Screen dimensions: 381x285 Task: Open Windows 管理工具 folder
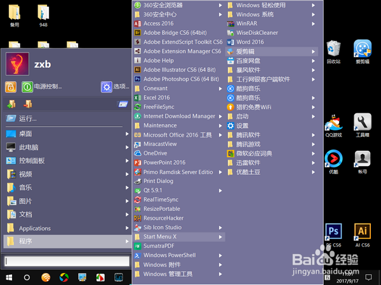178,274
